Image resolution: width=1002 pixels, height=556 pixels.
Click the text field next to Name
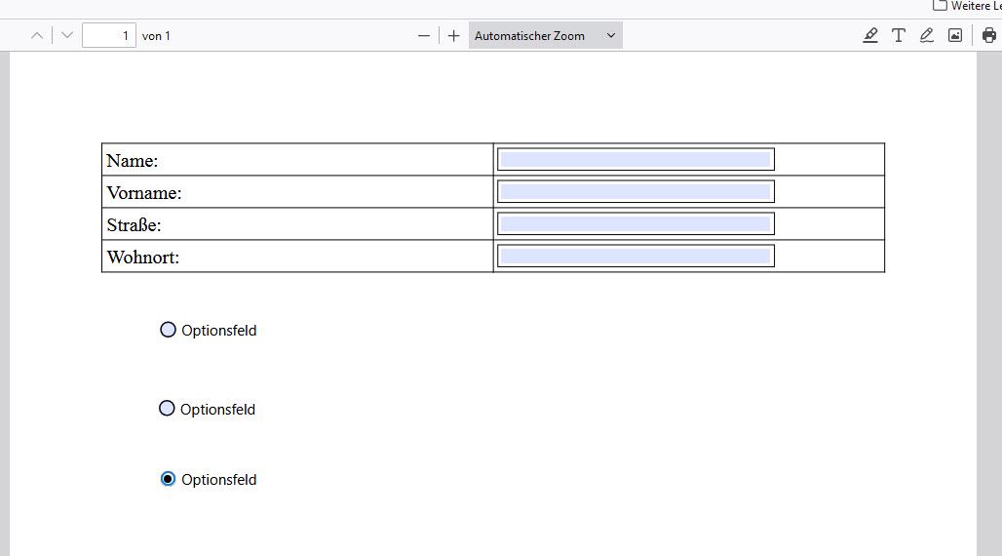click(x=636, y=160)
